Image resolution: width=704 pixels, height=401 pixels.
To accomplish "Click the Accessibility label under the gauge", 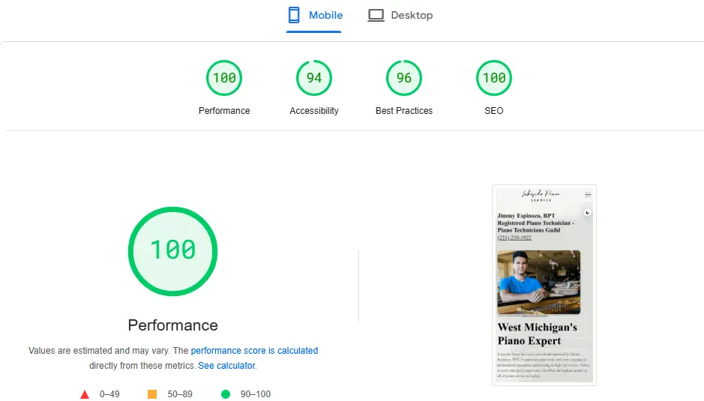I will pos(314,110).
